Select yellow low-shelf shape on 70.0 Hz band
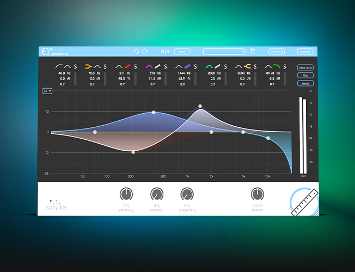Image resolution: width=355 pixels, height=272 pixels. pyautogui.click(x=89, y=66)
